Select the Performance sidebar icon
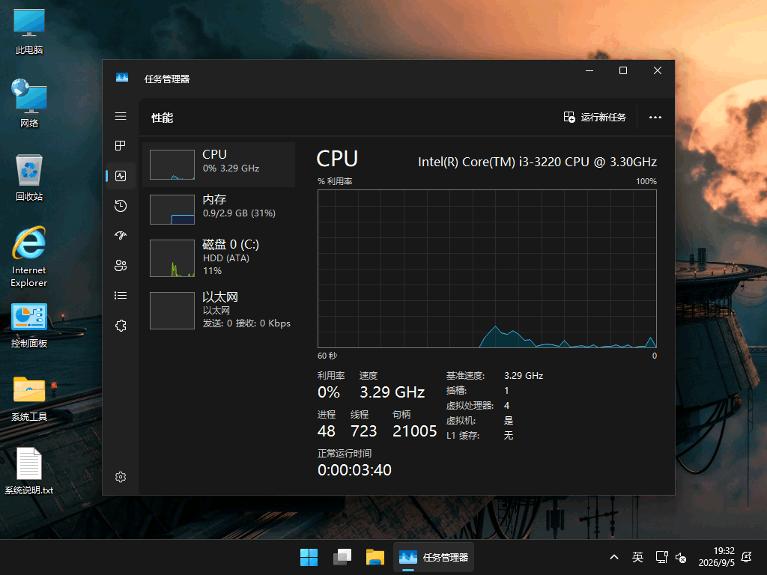 point(121,176)
